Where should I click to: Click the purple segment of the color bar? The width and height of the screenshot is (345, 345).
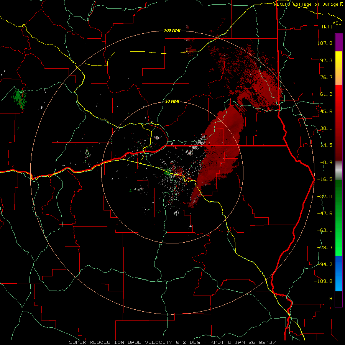click(x=338, y=43)
